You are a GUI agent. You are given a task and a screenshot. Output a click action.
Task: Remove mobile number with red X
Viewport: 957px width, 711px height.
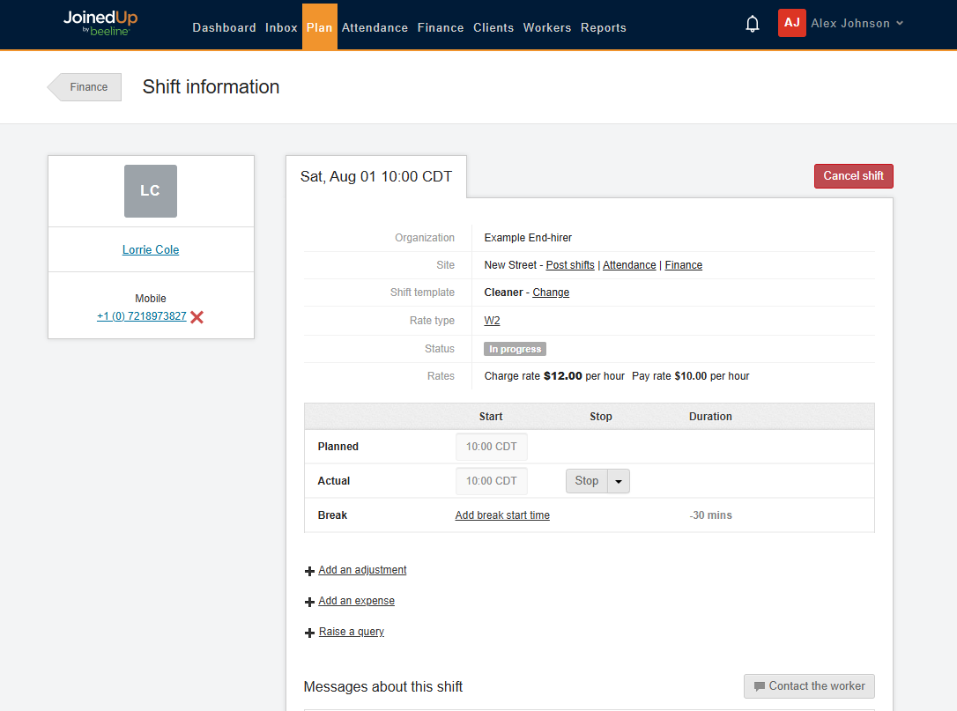(197, 317)
